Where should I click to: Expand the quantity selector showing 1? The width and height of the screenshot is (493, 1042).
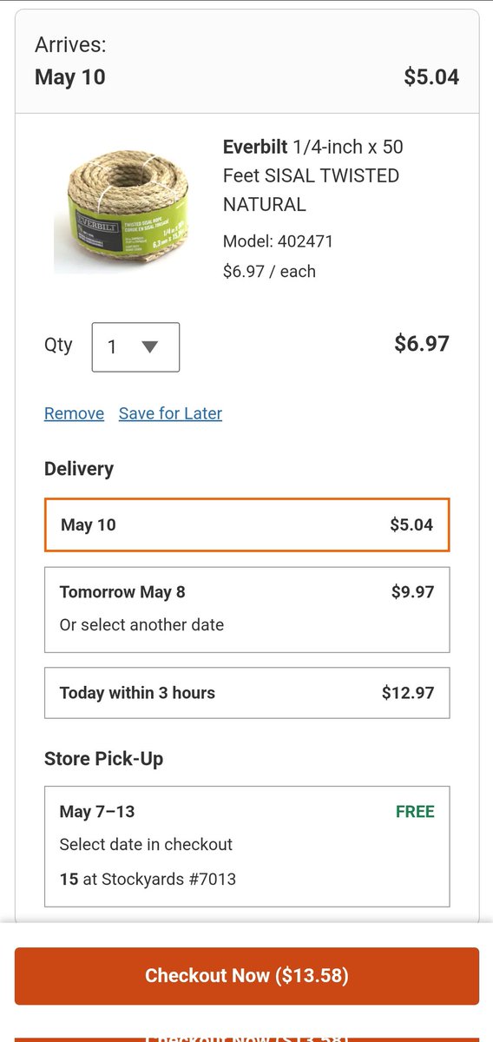(x=135, y=347)
